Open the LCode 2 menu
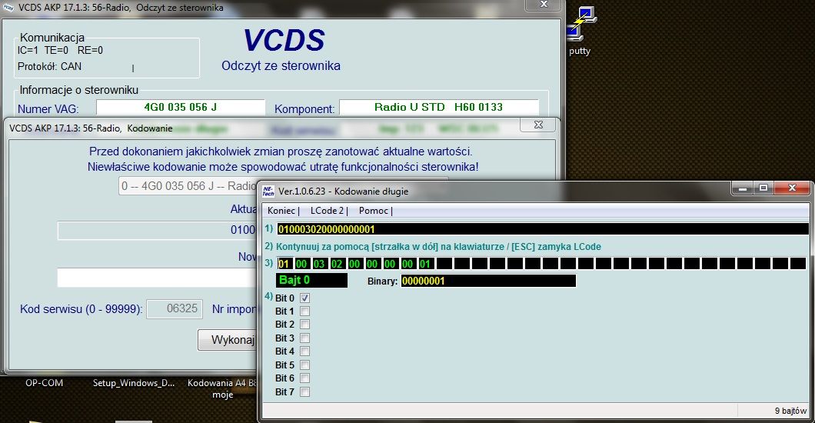Screen dimensions: 815x423 click(327, 211)
